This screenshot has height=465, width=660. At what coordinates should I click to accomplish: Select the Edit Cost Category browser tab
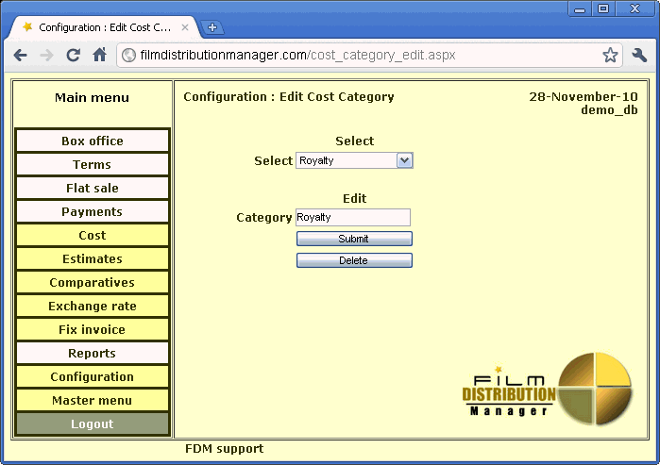(104, 27)
